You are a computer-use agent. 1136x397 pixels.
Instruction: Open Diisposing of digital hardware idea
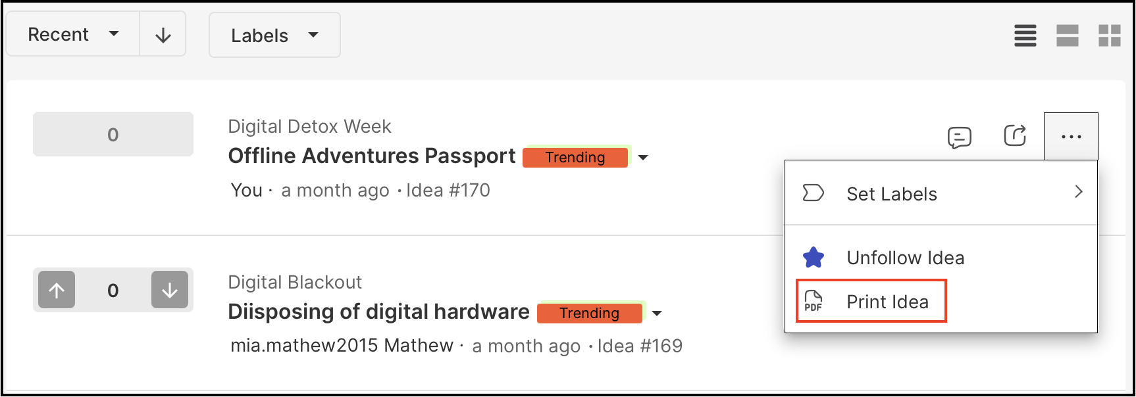[378, 312]
